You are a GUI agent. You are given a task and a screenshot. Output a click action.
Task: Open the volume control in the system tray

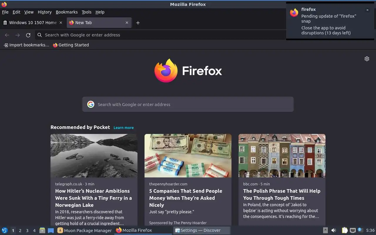334,230
